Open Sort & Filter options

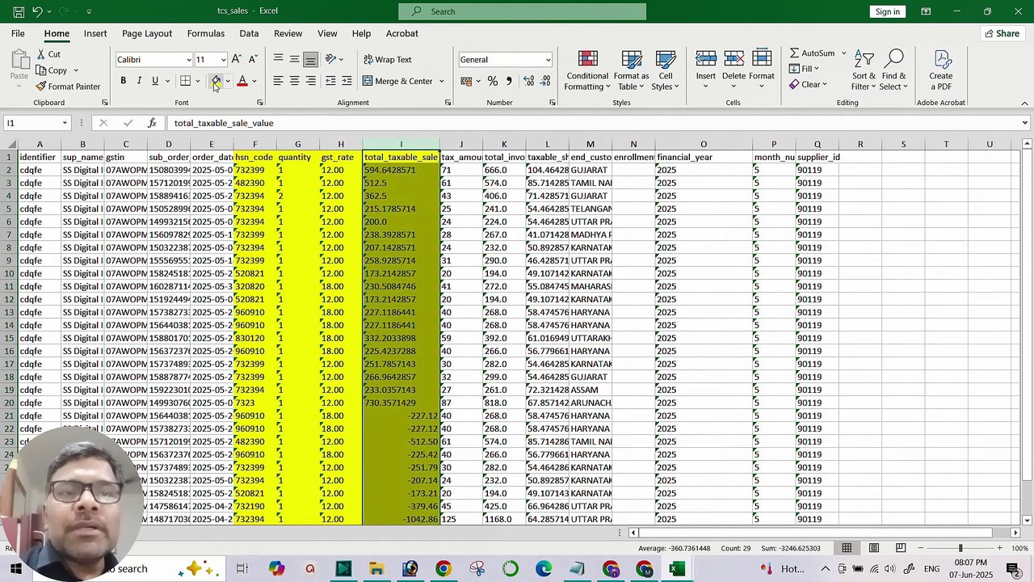click(x=864, y=71)
